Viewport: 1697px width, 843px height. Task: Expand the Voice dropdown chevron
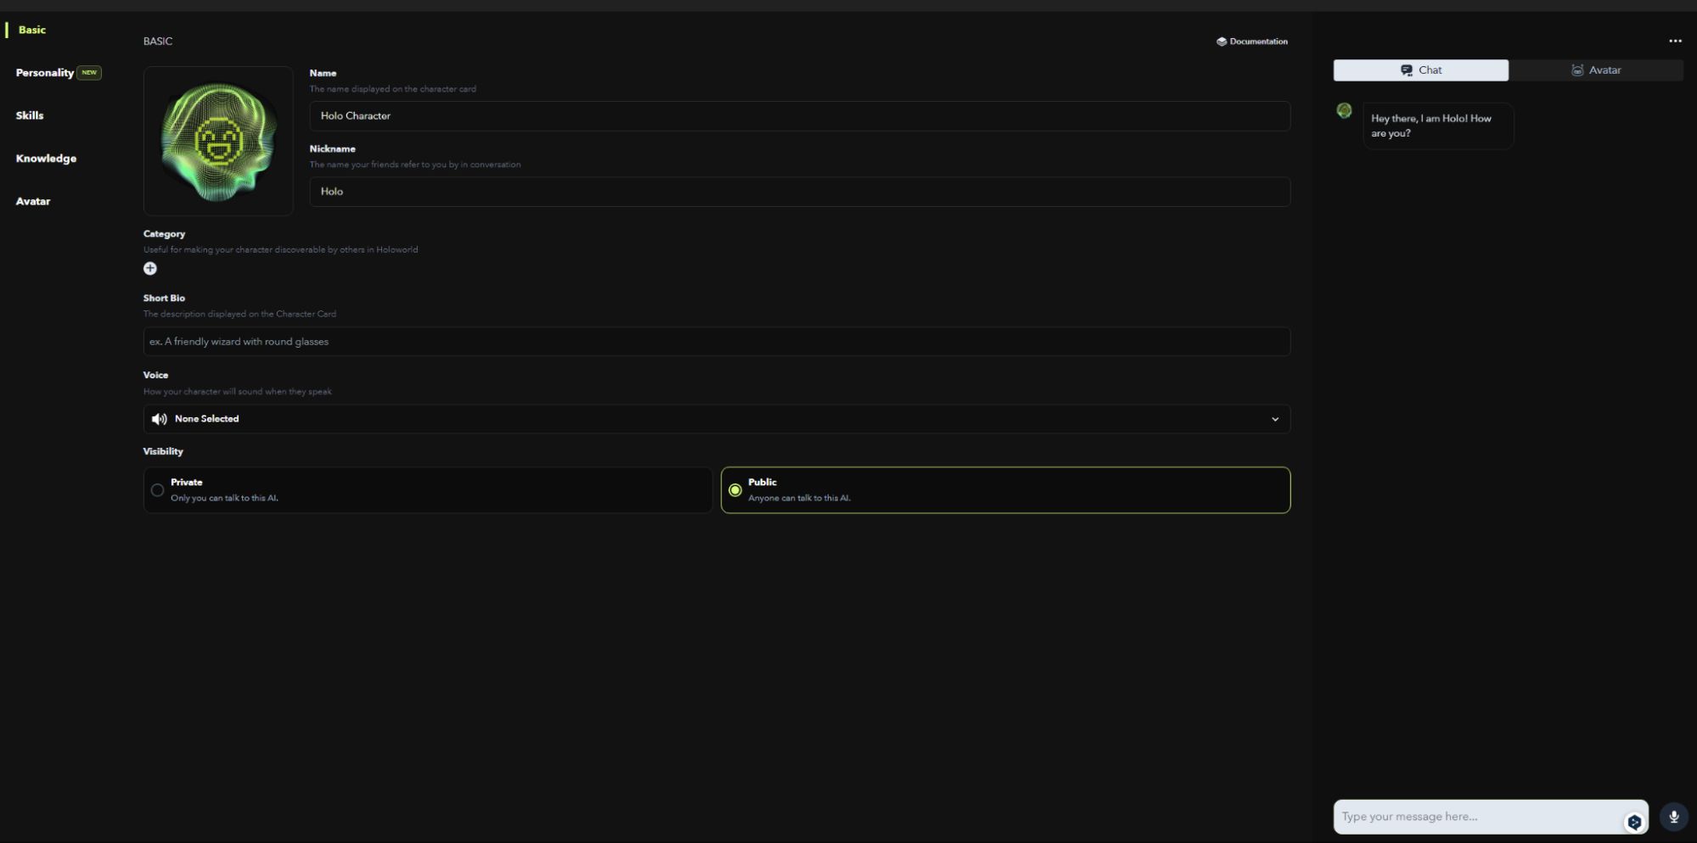point(1274,419)
